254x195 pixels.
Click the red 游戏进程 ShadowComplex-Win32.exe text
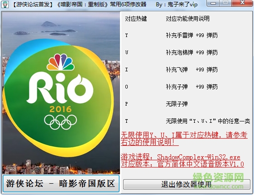181,157
